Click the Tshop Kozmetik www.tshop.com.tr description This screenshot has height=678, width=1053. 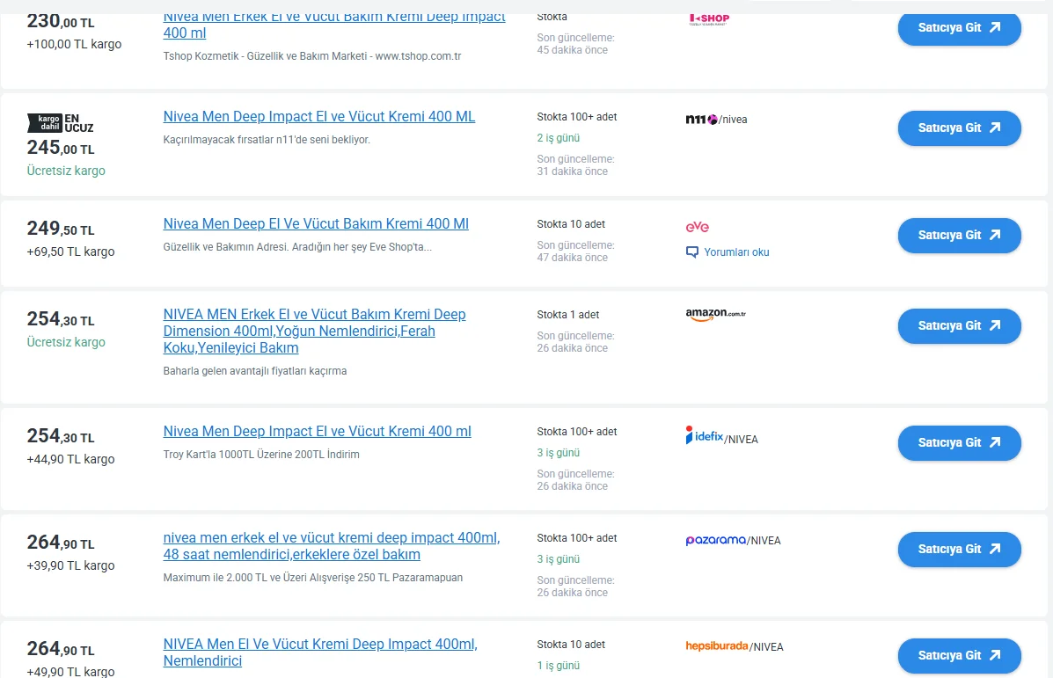pos(312,55)
